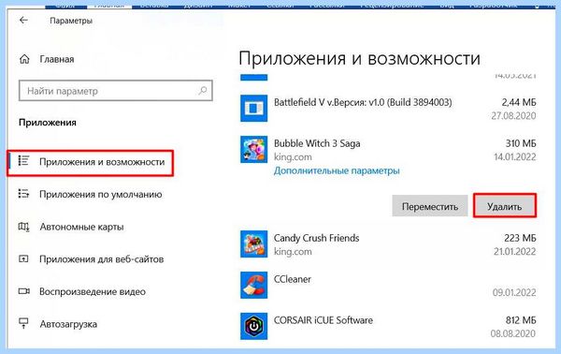The height and width of the screenshot is (354, 561).
Task: Open the Главная home icon
Action: tap(24, 59)
